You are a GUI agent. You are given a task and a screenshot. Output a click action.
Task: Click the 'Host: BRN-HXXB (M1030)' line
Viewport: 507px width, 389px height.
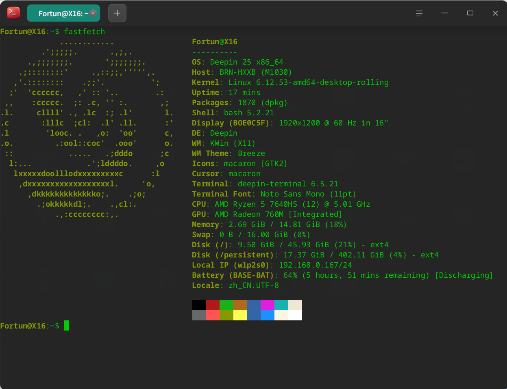pos(242,72)
